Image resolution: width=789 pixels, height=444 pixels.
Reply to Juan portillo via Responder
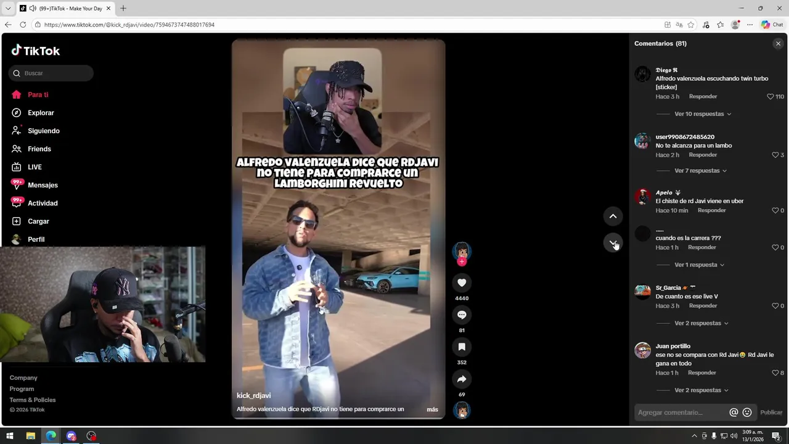click(701, 373)
